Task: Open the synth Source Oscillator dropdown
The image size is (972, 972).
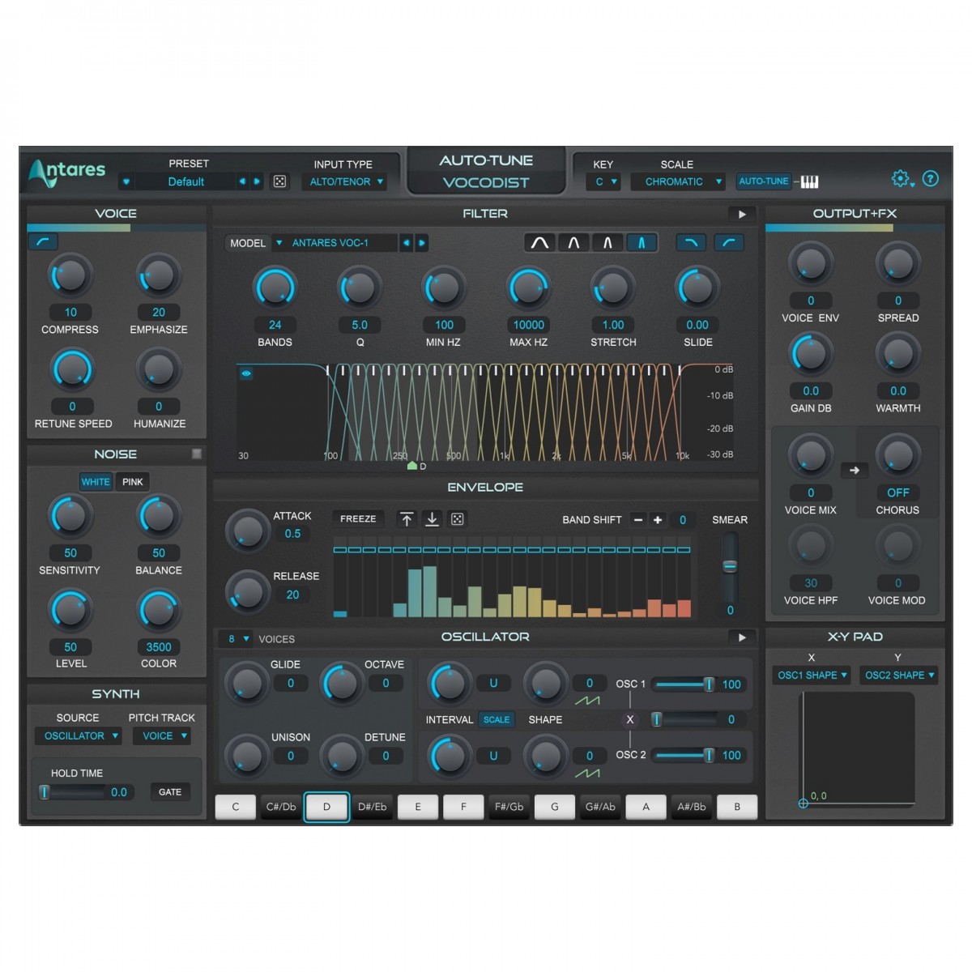Action: 78,736
